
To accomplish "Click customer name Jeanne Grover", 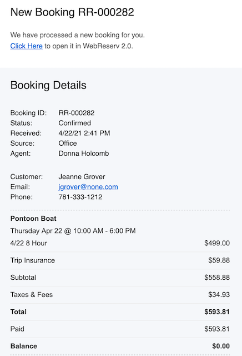I will pyautogui.click(x=82, y=177).
